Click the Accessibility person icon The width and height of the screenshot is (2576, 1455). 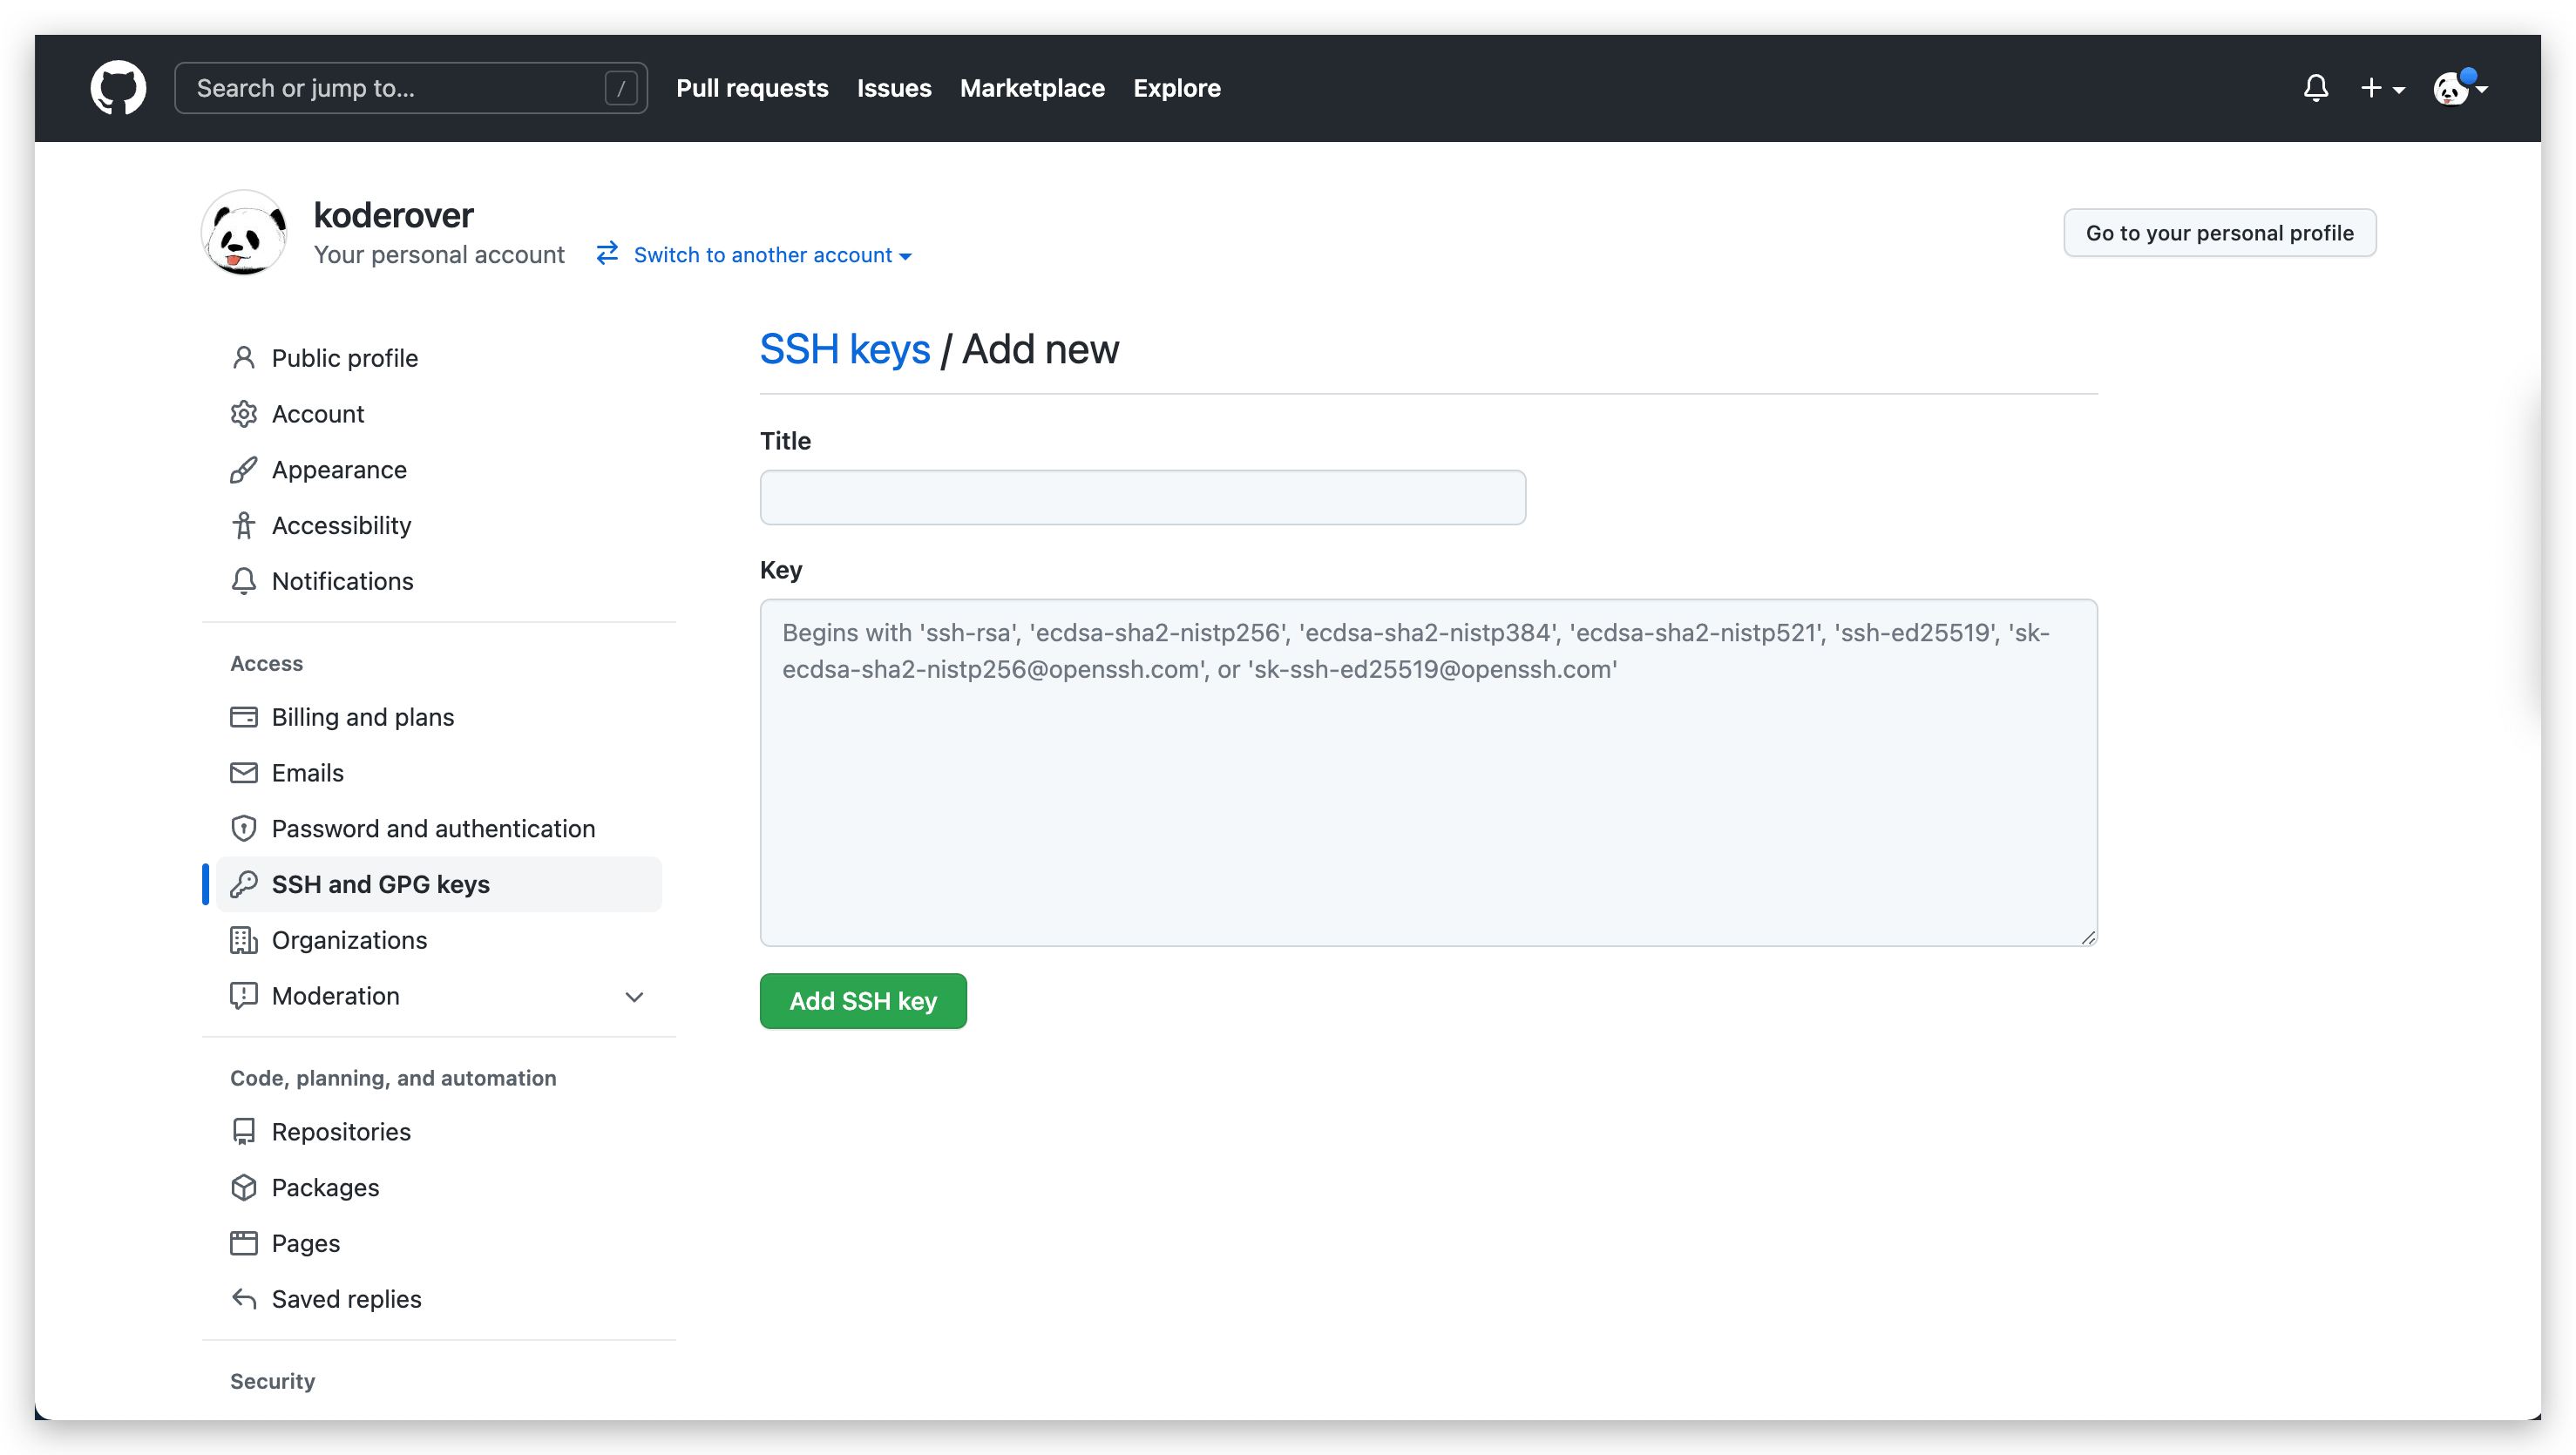[245, 525]
